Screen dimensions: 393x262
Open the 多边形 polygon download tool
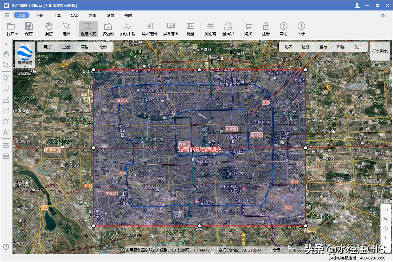coord(107,29)
